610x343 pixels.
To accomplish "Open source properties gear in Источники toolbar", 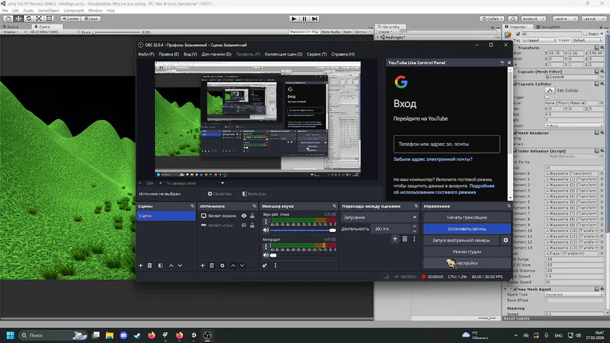I will pos(222,266).
